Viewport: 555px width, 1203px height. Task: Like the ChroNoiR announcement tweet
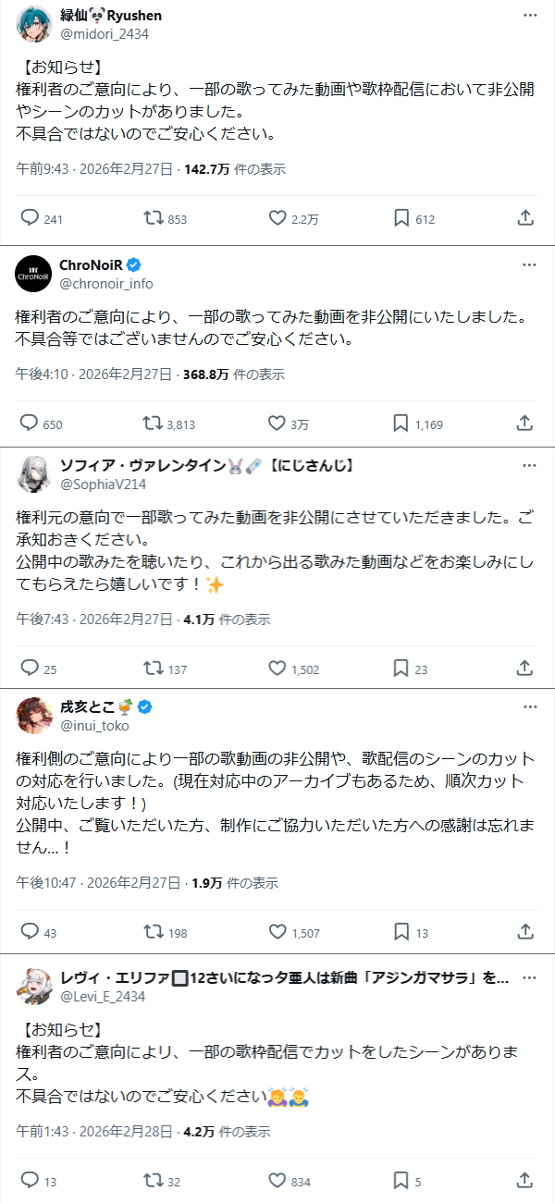pos(277,424)
